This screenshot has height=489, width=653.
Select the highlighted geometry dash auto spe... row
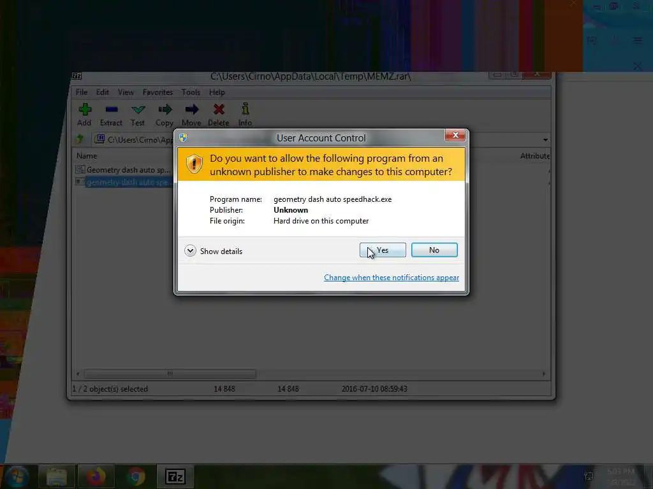(x=123, y=182)
